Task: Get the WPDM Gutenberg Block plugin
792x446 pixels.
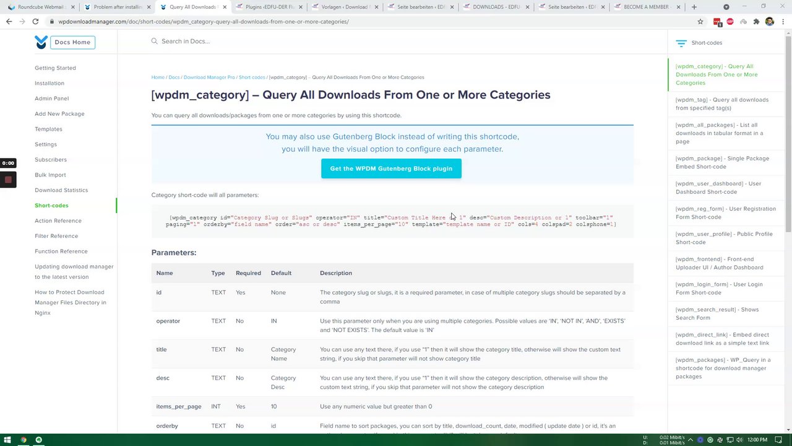Action: (391, 168)
